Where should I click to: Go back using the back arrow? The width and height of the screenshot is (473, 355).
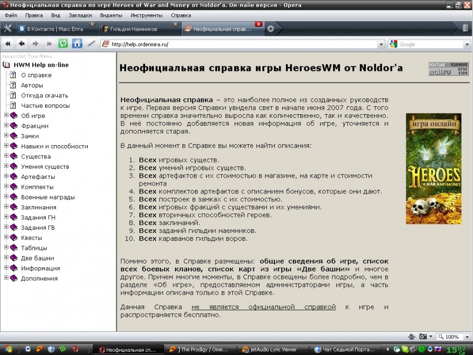tap(22, 44)
